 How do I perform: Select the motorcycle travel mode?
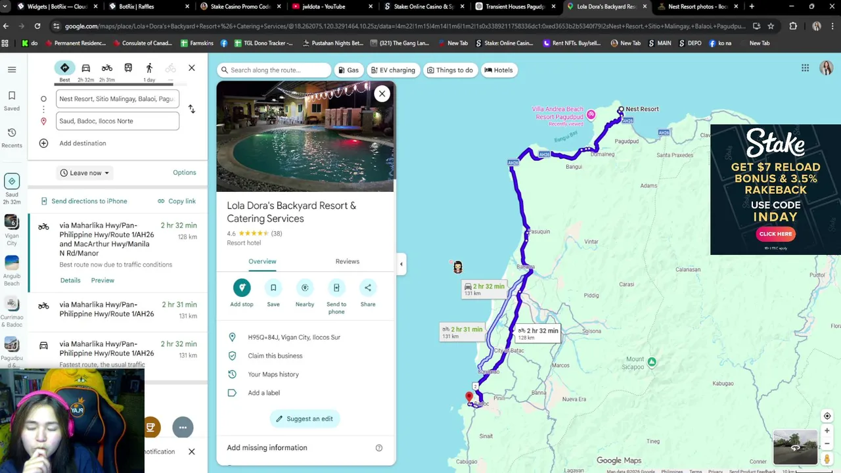107,68
